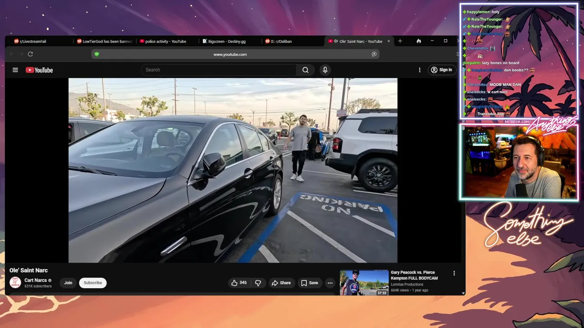Click the Share button under the video
This screenshot has height=328, width=584.
point(281,283)
